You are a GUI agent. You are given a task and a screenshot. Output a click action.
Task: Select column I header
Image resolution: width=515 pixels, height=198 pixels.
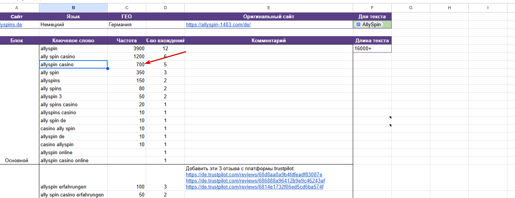coord(488,8)
